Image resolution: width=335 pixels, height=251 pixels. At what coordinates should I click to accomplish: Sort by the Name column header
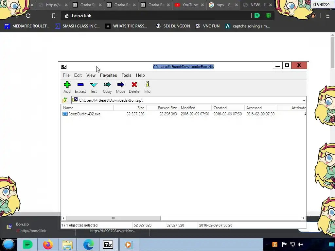point(88,108)
